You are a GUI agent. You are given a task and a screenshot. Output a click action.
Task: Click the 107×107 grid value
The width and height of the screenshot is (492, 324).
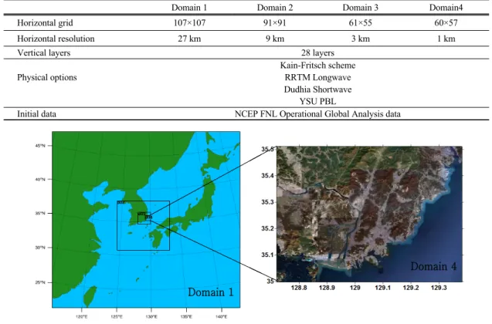(x=189, y=23)
